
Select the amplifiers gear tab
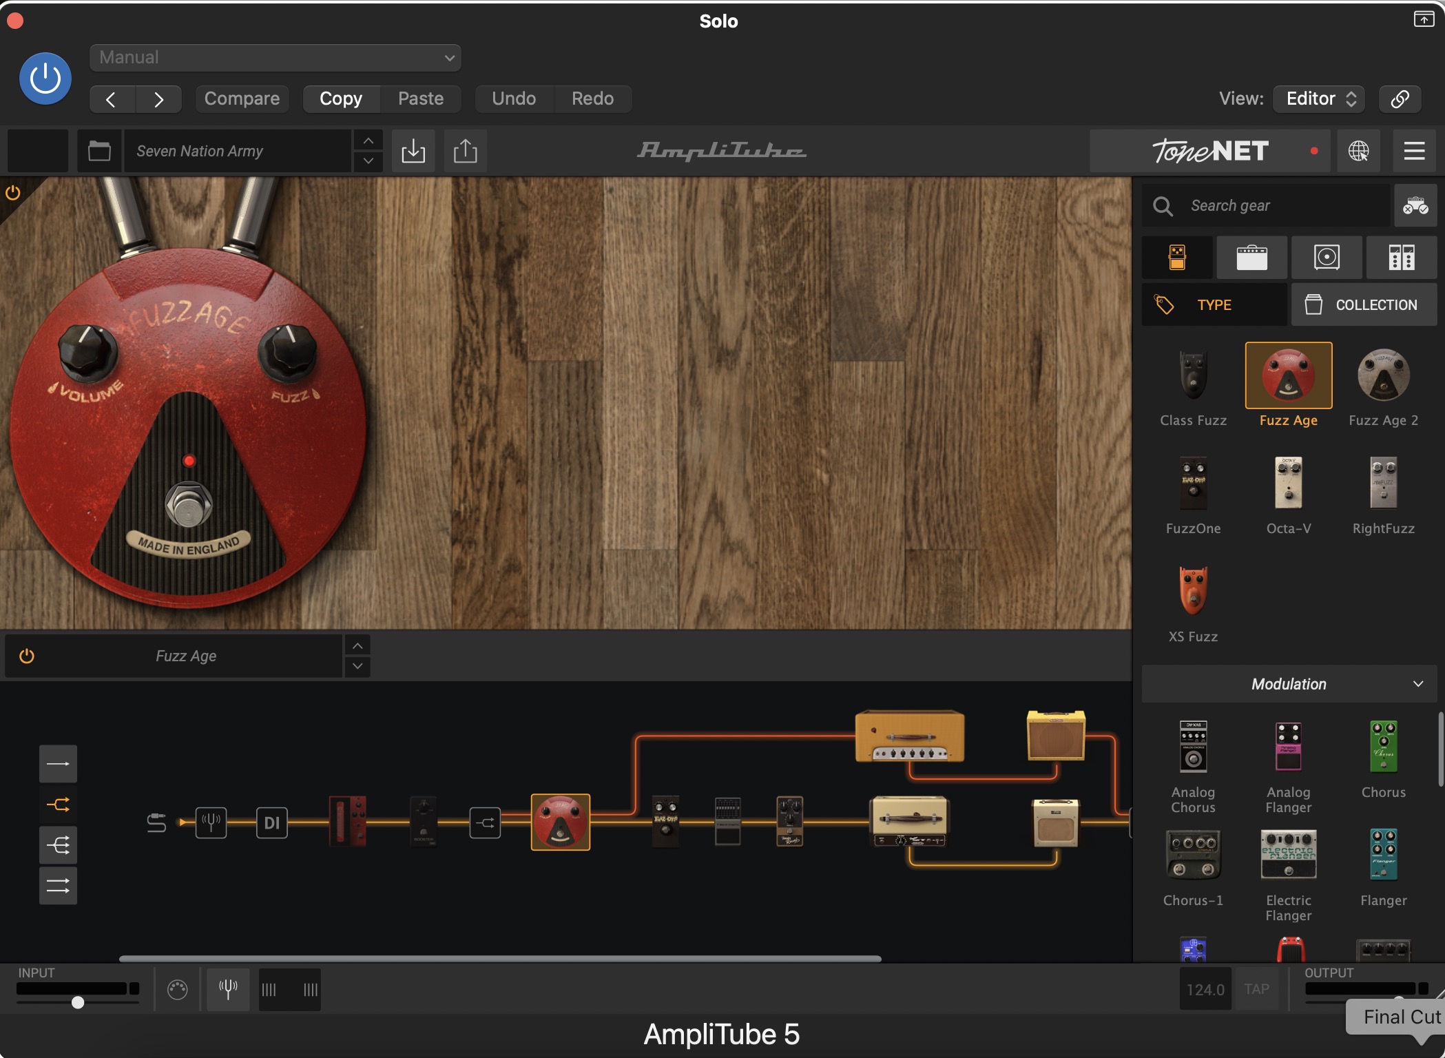[1251, 258]
